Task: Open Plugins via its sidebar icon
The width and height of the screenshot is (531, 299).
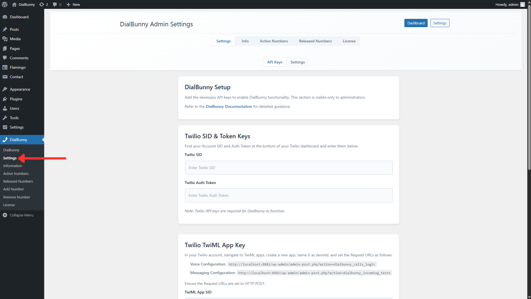Action: click(x=5, y=99)
